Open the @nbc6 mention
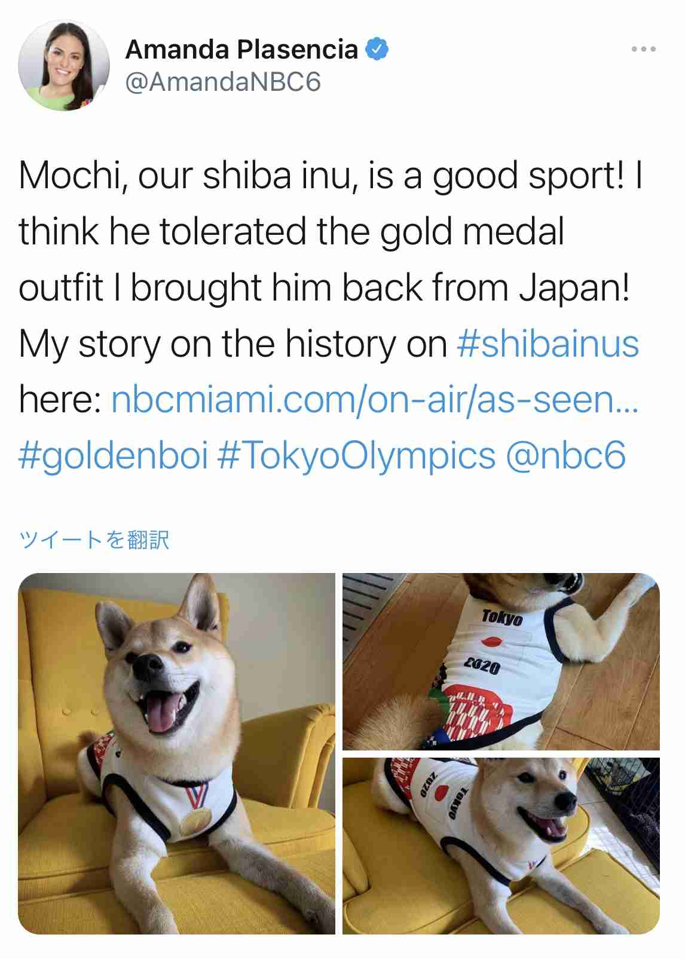 click(x=565, y=456)
